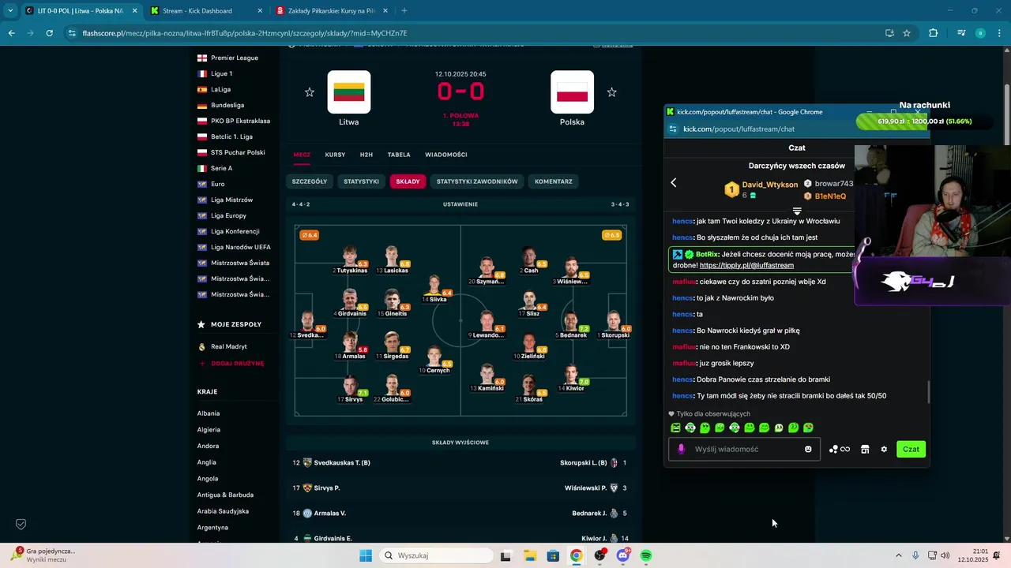1011x568 pixels.
Task: Switch to Zakłady Piłkarskie browser tab
Action: tap(332, 11)
